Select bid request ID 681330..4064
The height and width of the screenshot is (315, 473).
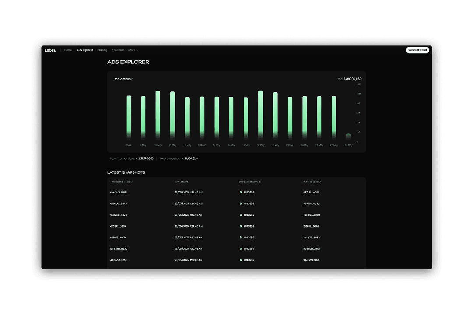point(311,192)
